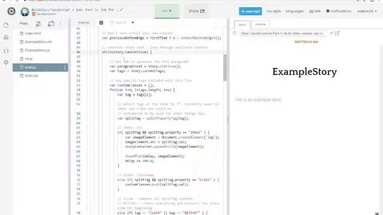Click code line 49 story.Continue()
Viewport: 383px width, 215px height.
[145, 66]
